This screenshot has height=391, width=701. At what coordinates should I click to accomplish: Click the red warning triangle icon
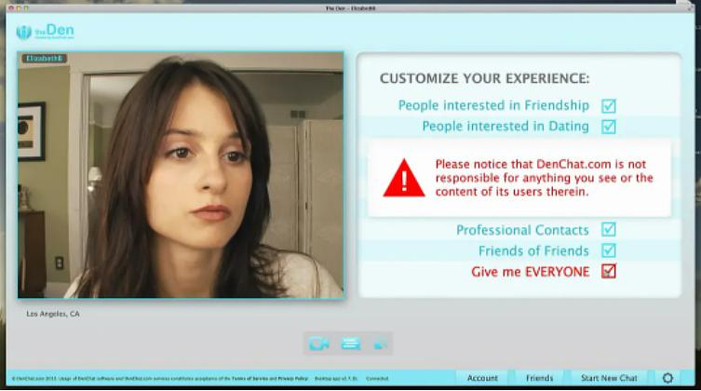403,177
